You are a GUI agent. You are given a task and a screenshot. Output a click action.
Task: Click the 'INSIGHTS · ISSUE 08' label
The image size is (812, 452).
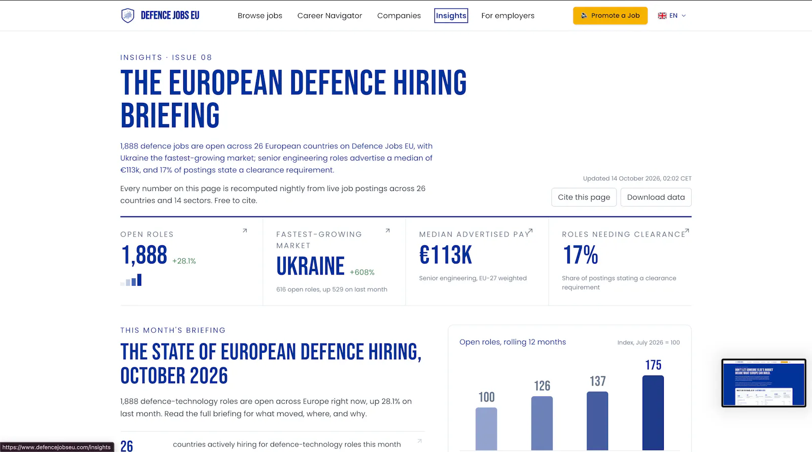166,57
